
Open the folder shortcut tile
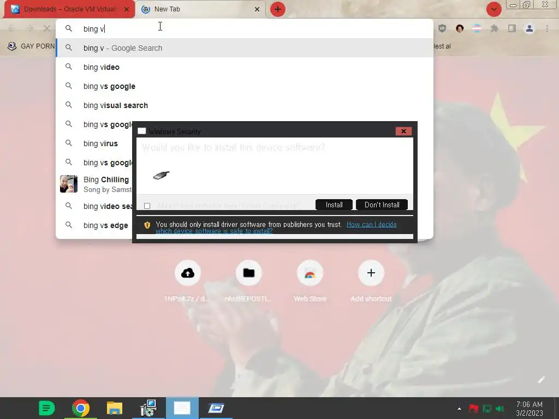point(248,273)
